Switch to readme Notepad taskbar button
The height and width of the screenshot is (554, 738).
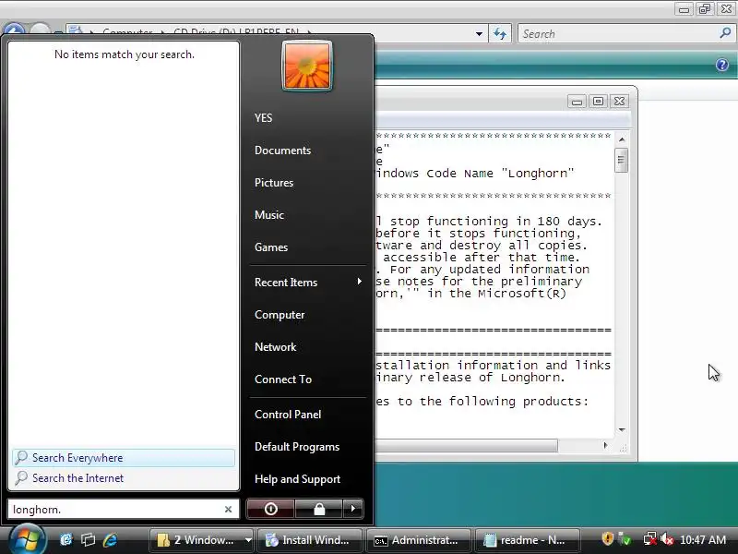pos(527,540)
